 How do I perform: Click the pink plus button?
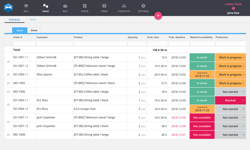click(x=158, y=15)
